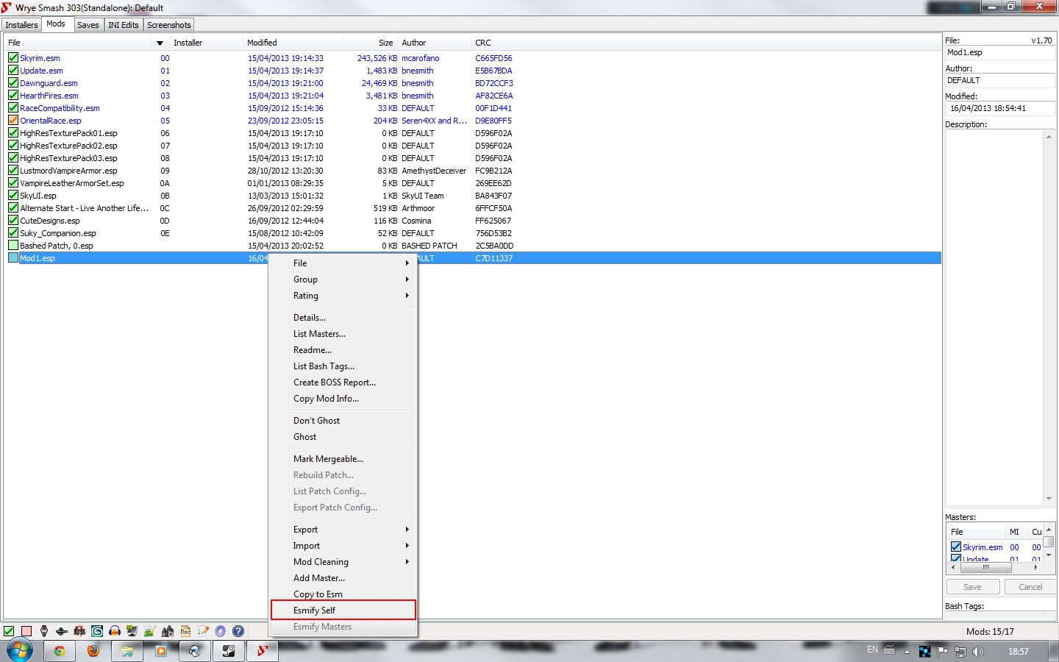The height and width of the screenshot is (662, 1059).
Task: Select Mark Mergeable... option
Action: point(343,459)
